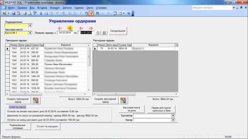
Task: Click the Delete Record toolbar icon
Action: point(108,14)
